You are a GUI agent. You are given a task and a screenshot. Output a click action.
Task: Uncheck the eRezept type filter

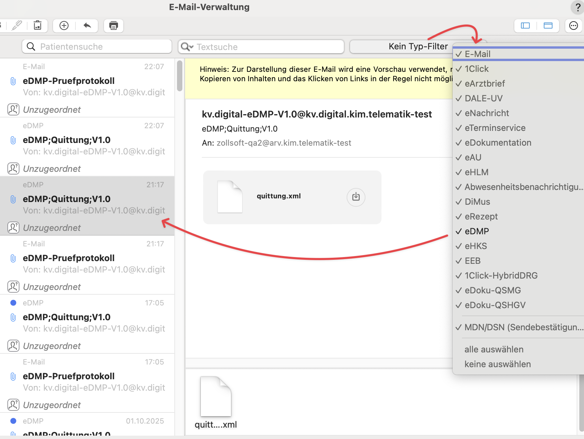481,216
